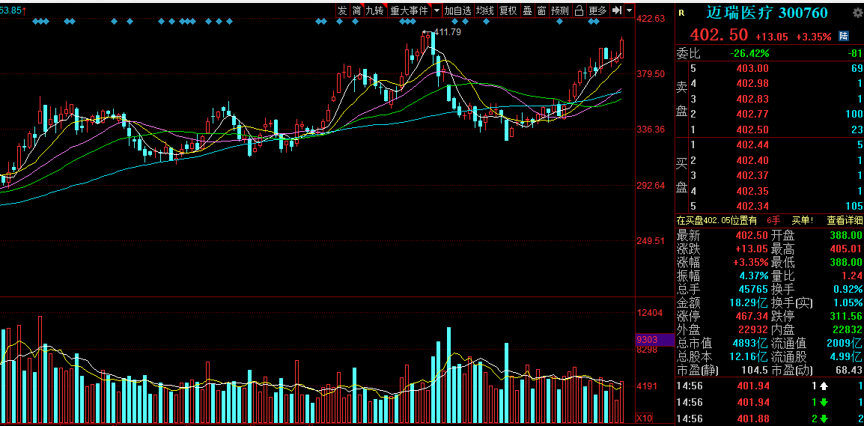The height and width of the screenshot is (426, 864).
Task: Toggle the chart lock icon
Action: coord(579,10)
